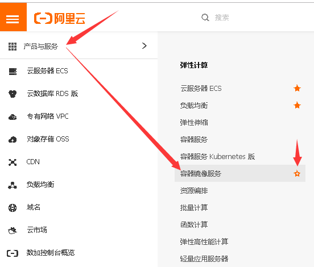314x267 pixels.
Task: Open 轻量应用服务器 service
Action: [x=204, y=258]
